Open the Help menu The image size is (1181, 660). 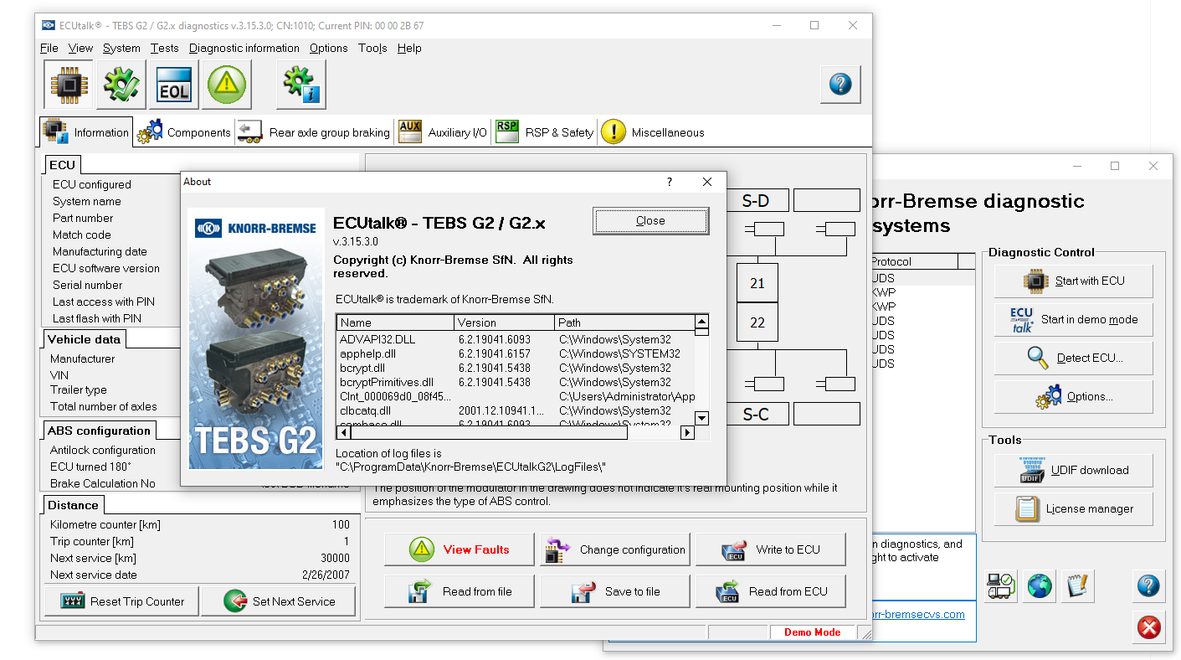coord(409,48)
